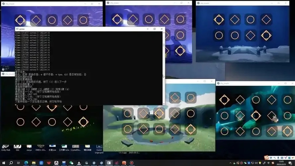Image resolution: width=295 pixels, height=166 pixels.
Task: Launch Microsoft Edge from the taskbar
Action: pos(26,163)
